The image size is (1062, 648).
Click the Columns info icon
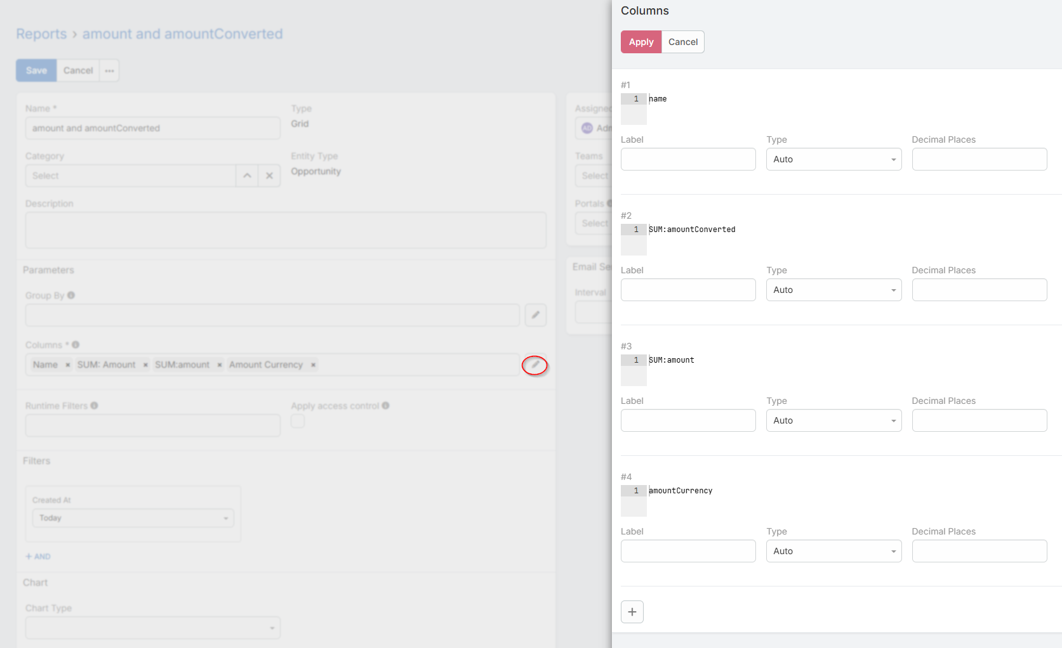click(76, 345)
